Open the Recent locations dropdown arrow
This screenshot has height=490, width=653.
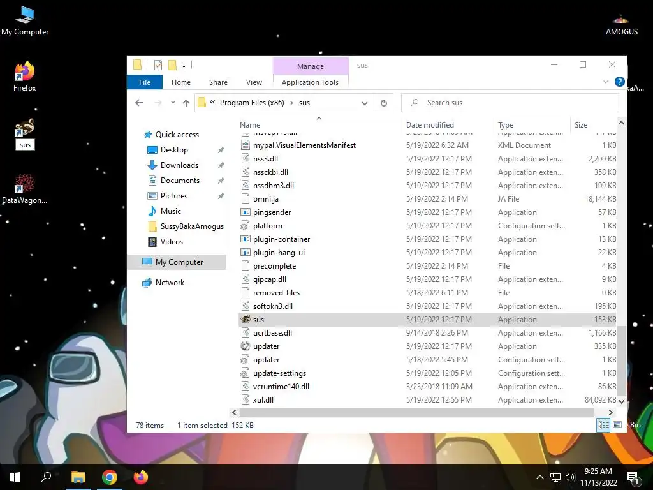[173, 103]
